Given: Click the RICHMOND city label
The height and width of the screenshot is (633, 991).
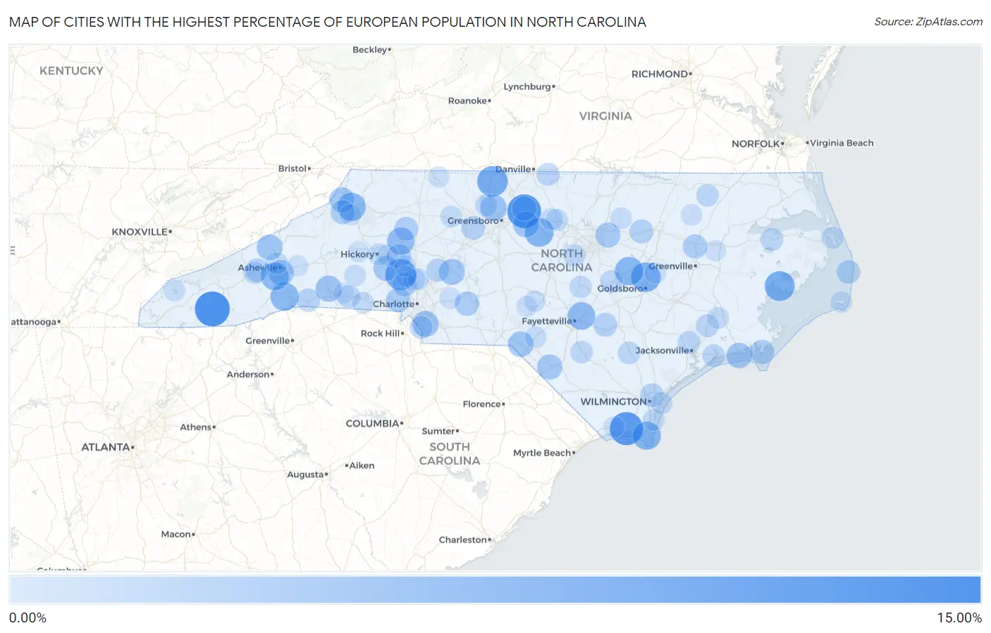Looking at the screenshot, I should click(660, 74).
